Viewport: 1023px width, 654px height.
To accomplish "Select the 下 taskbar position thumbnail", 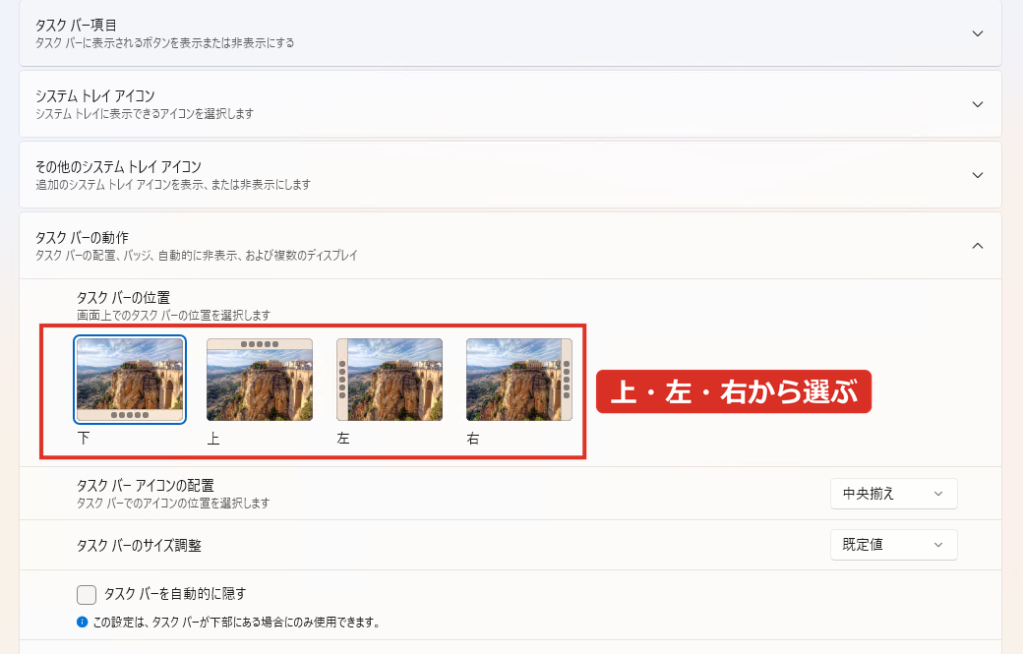I will [130, 380].
